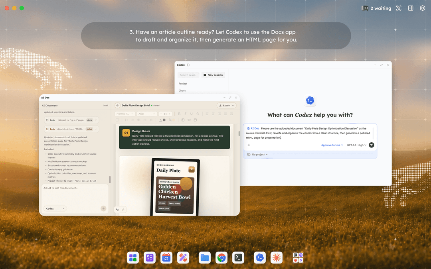Viewport: 431px width, 269px height.
Task: Open Export dropdown in AI Doc
Action: tap(227, 105)
